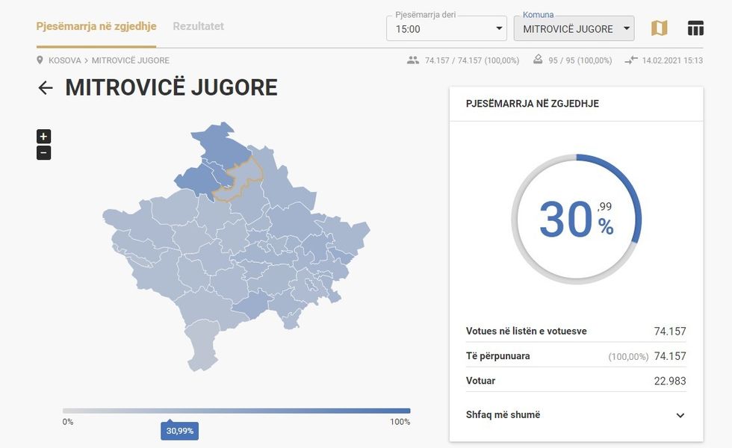
Task: Open the map view icon
Action: (658, 28)
